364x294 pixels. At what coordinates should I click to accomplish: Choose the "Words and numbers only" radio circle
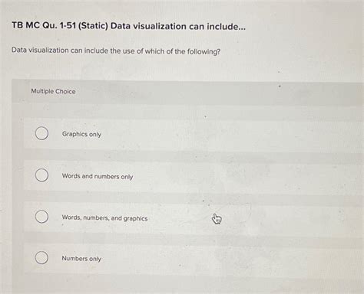41,175
